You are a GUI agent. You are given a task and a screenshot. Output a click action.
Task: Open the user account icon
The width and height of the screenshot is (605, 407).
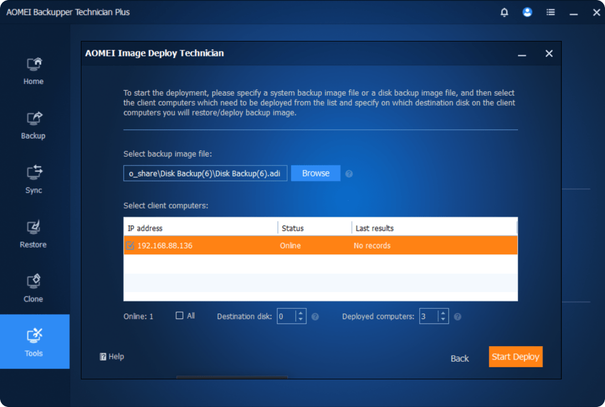click(x=527, y=12)
